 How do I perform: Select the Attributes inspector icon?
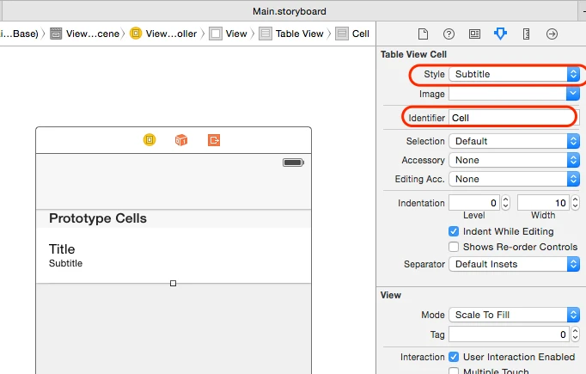[x=500, y=34]
